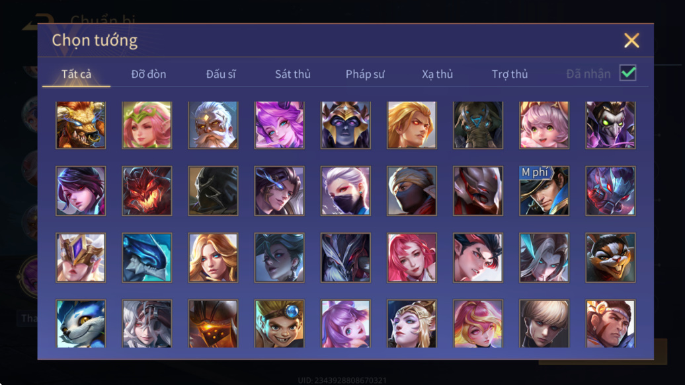Switch to the 'Đỡ đòn' tab
Image resolution: width=685 pixels, height=385 pixels.
[149, 74]
